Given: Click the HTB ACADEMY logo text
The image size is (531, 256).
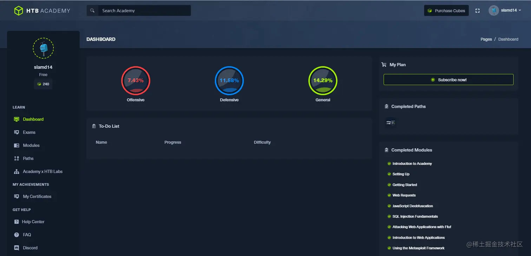Looking at the screenshot, I should (x=48, y=11).
